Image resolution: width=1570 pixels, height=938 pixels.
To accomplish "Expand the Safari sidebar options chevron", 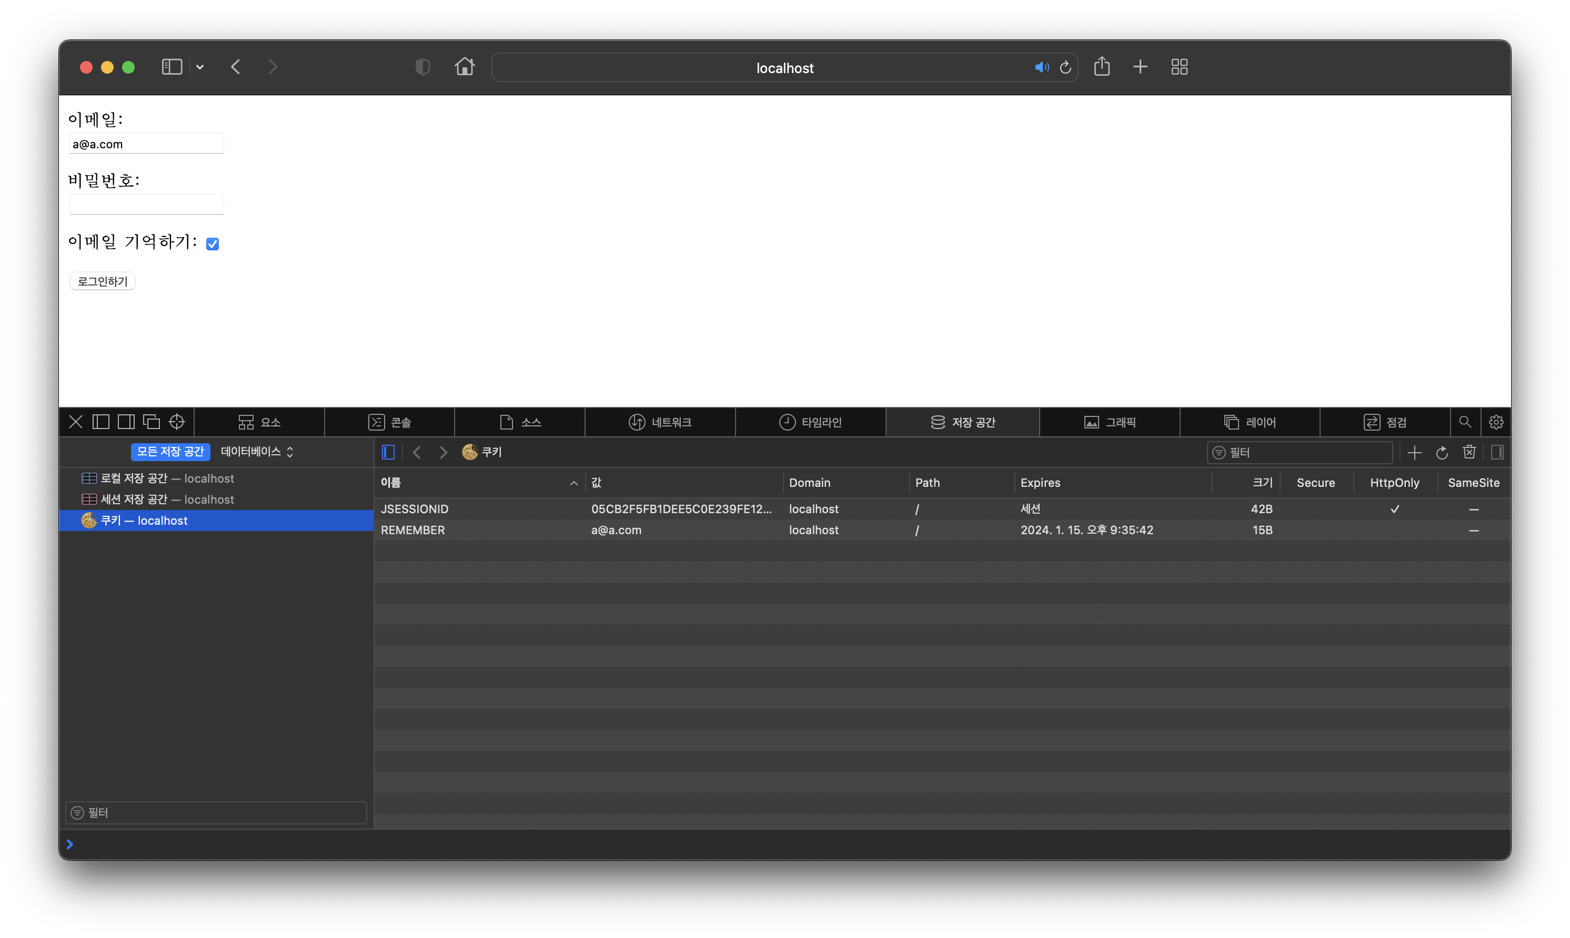I will [x=200, y=67].
